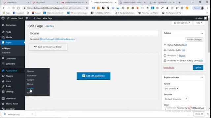This screenshot has height=118, width=211.
Task: Click the Add New page button
Action: click(50, 26)
